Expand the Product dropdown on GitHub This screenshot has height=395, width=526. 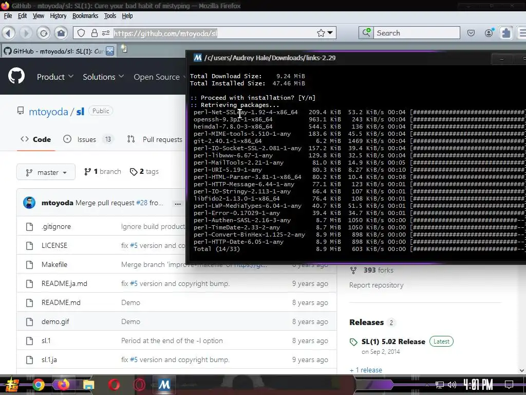[55, 77]
